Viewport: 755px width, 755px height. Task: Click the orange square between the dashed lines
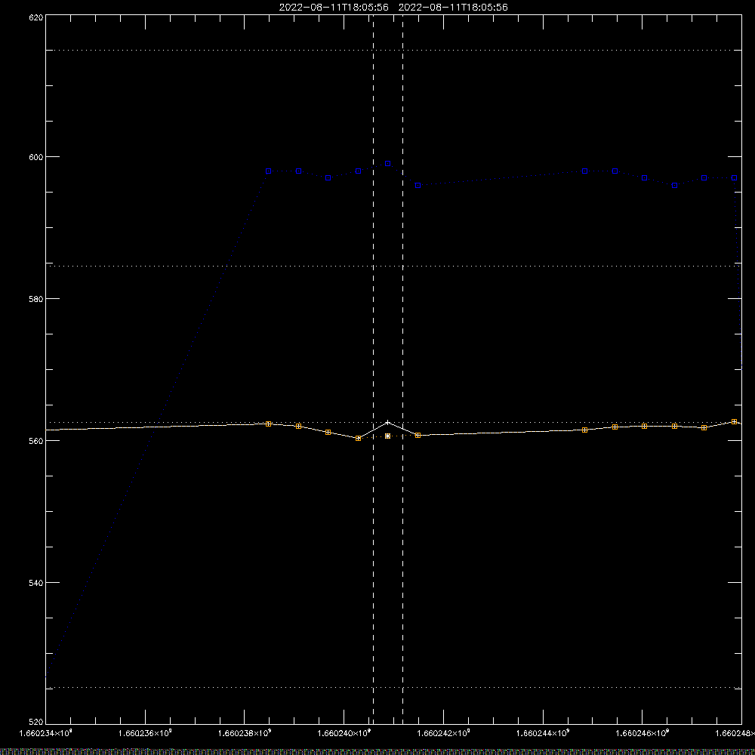[387, 436]
